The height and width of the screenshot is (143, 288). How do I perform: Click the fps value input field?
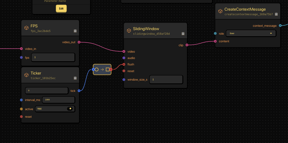(53, 57)
